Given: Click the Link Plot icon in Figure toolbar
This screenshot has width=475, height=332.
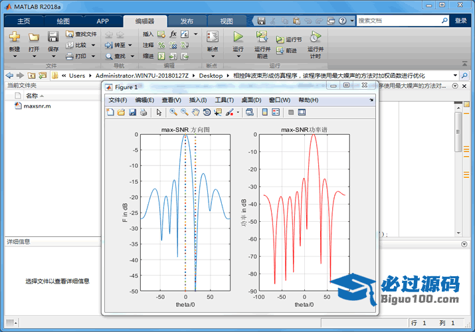Looking at the screenshot, I should (x=249, y=112).
